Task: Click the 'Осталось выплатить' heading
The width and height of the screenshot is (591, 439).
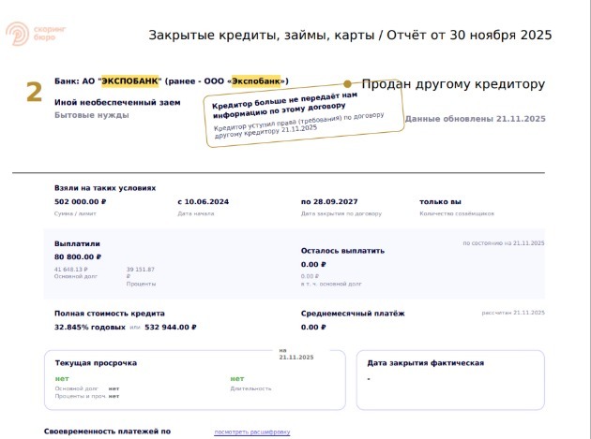Action: pyautogui.click(x=342, y=251)
